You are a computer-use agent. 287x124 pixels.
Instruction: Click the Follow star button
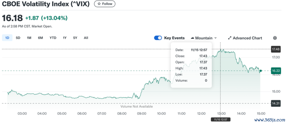(x=104, y=4)
